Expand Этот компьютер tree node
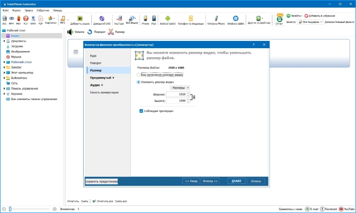The width and height of the screenshot is (356, 213). click(x=4, y=72)
